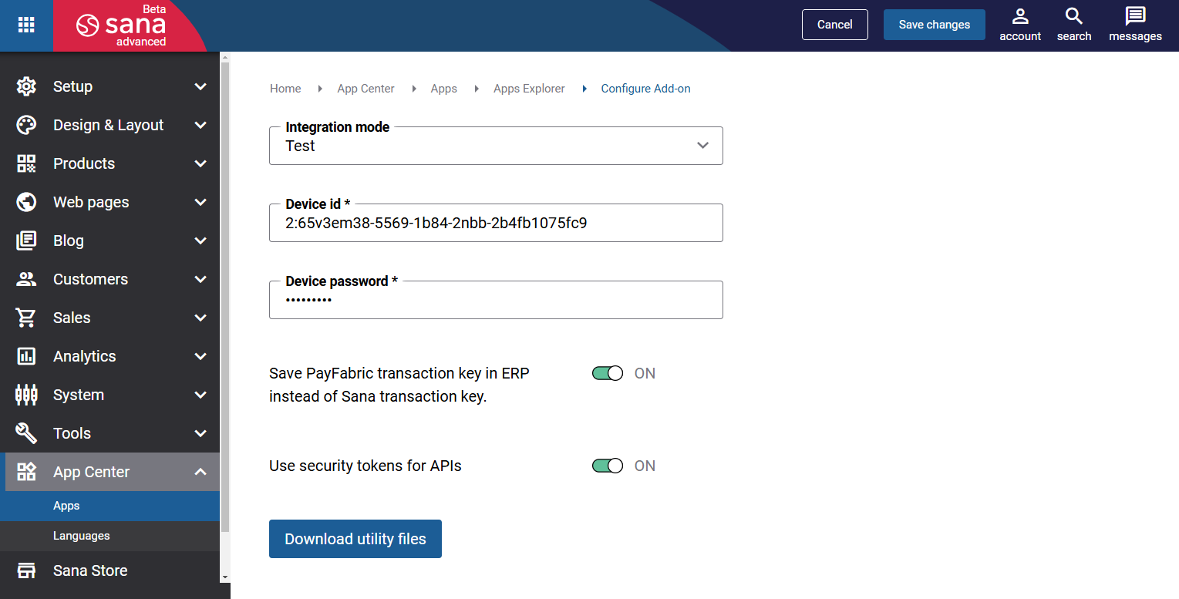Click into the Device id field
The width and height of the screenshot is (1179, 599).
tap(496, 223)
